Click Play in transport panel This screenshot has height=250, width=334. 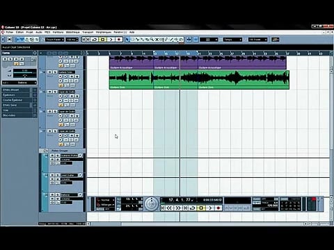pos(209,208)
